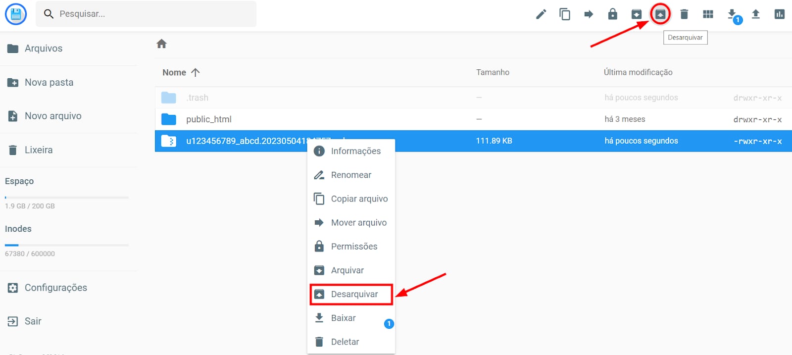Image resolution: width=792 pixels, height=355 pixels.
Task: Click Configurações in the sidebar
Action: 55,288
